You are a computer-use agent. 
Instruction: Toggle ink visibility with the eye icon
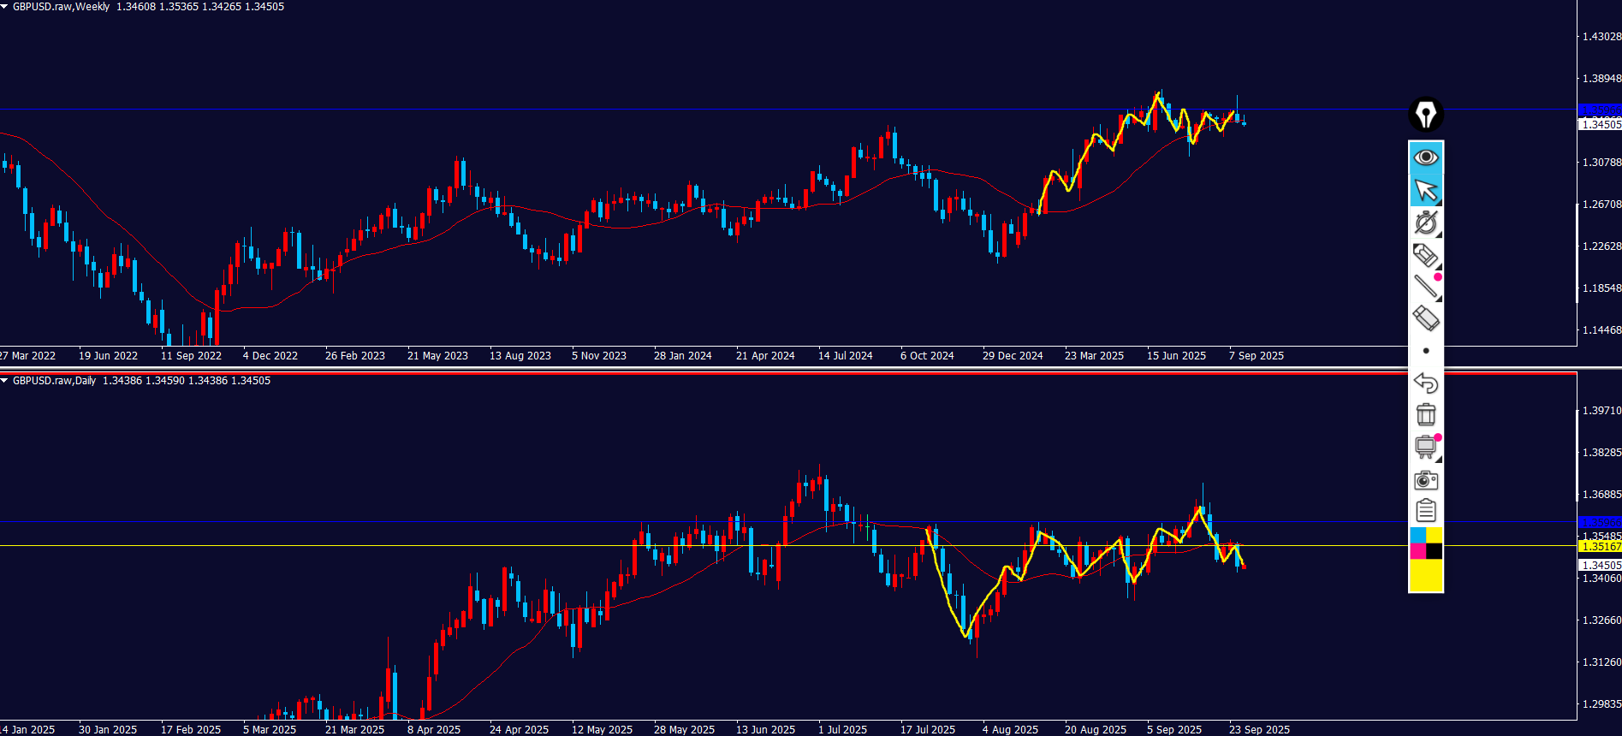pos(1425,157)
